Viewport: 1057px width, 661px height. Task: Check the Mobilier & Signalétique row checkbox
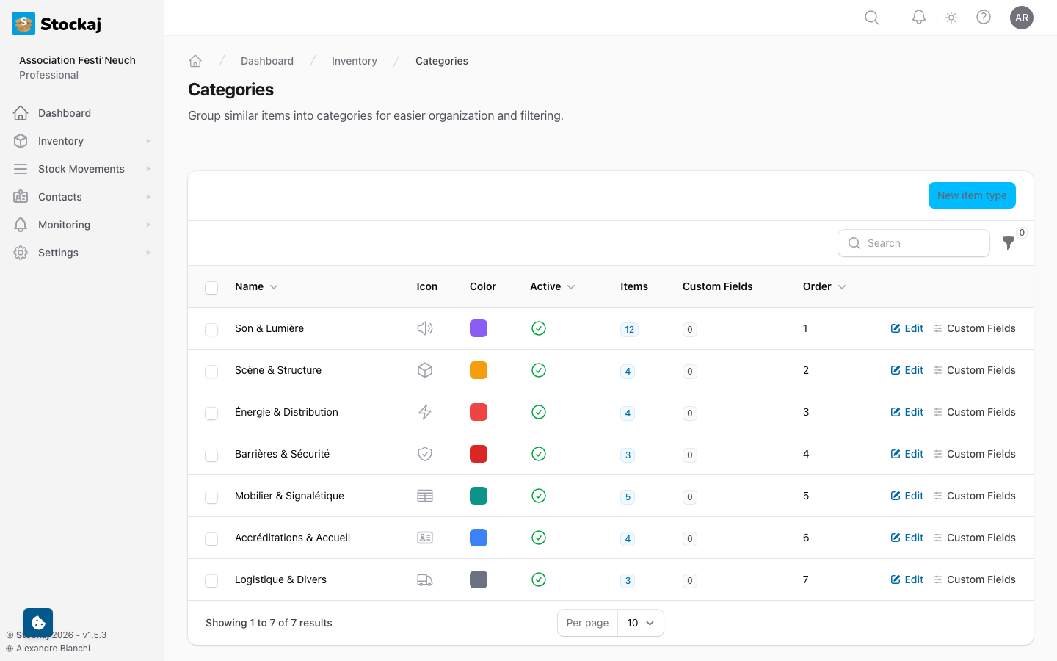point(211,497)
